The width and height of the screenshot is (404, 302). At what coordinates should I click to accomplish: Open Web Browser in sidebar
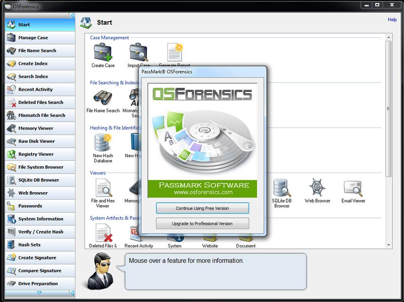tap(40, 193)
